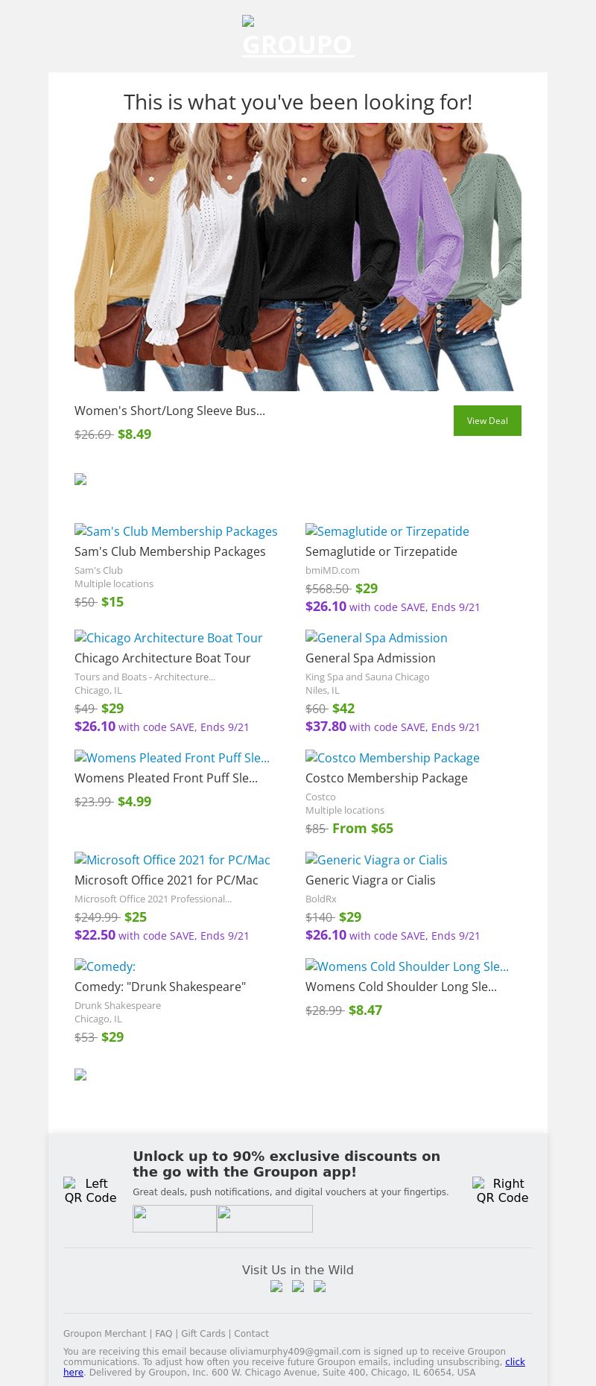Open the Left QR Code image
The width and height of the screenshot is (596, 1386).
coord(90,1190)
